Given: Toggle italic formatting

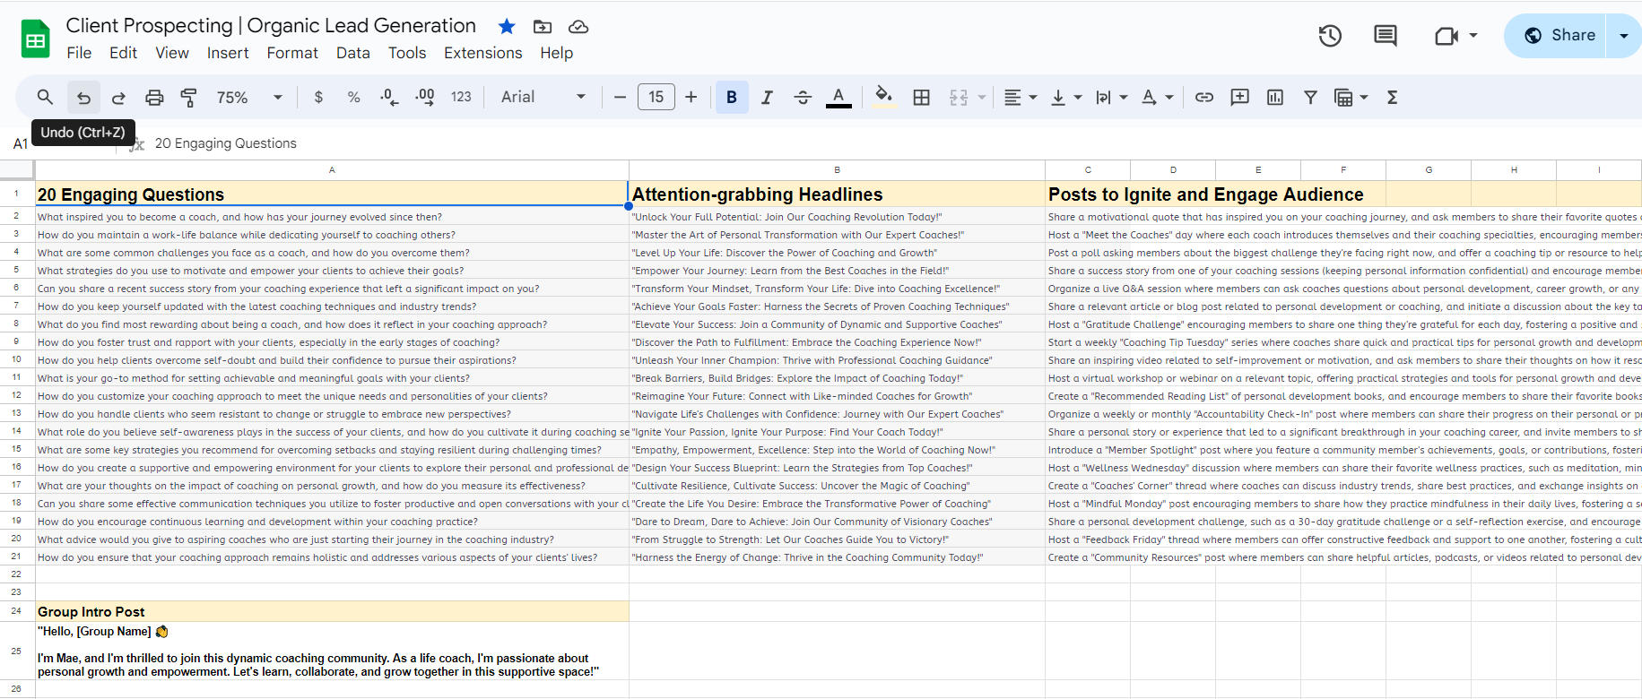Looking at the screenshot, I should click(767, 97).
